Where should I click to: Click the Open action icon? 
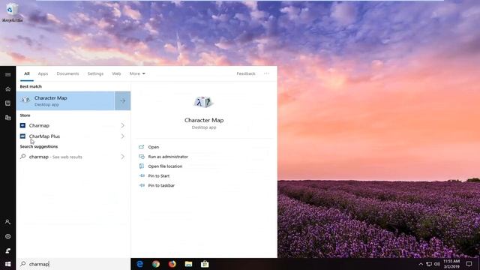tap(142, 147)
